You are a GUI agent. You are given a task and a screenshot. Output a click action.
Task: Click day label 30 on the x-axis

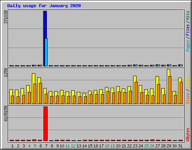174,146
